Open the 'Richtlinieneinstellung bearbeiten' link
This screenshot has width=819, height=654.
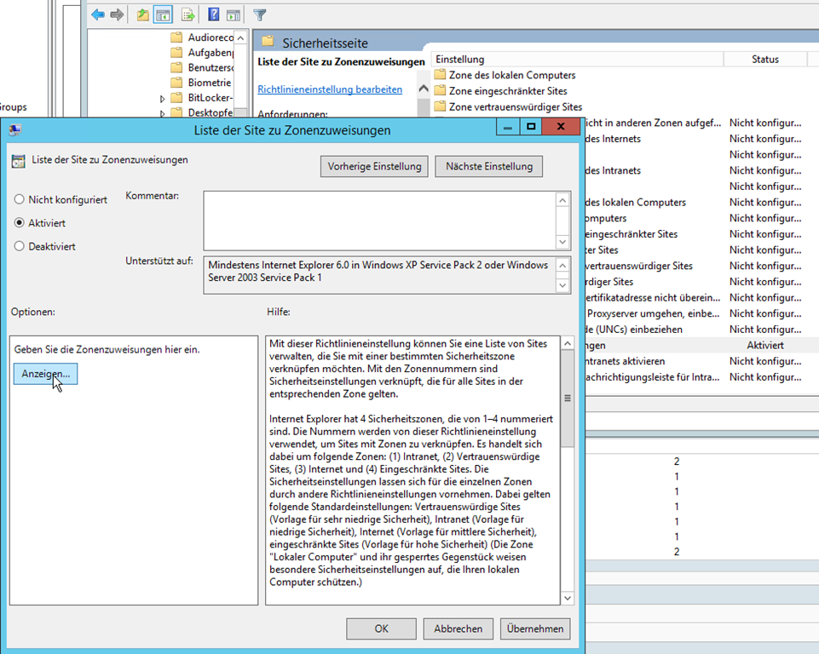[x=330, y=89]
